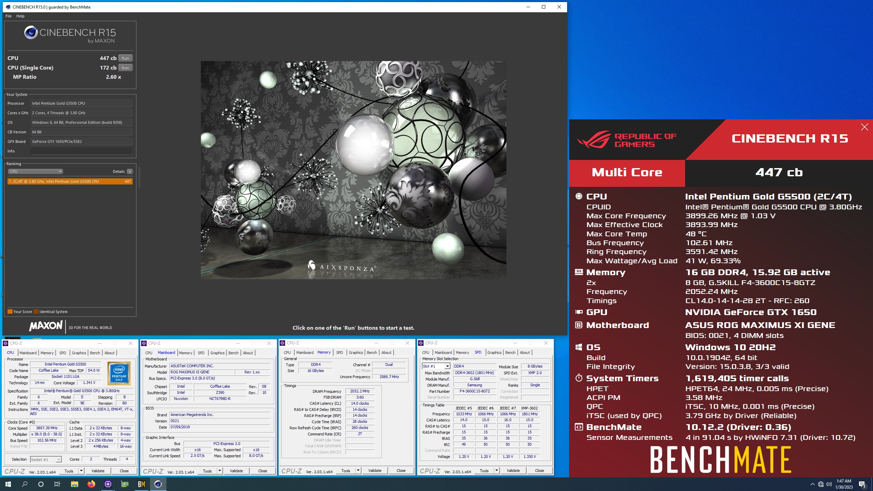This screenshot has height=491, width=873.
Task: Open the Ranking CPU dropdown
Action: tap(35, 172)
